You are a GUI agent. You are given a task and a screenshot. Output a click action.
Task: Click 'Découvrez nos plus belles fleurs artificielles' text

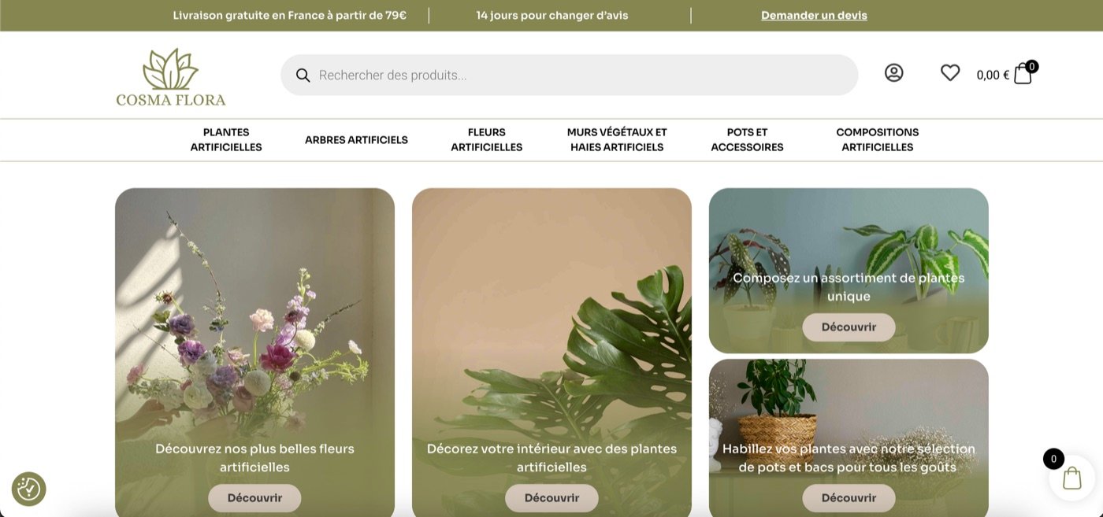pyautogui.click(x=254, y=458)
